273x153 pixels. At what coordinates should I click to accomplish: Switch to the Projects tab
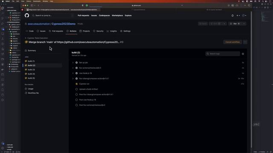click(84, 31)
